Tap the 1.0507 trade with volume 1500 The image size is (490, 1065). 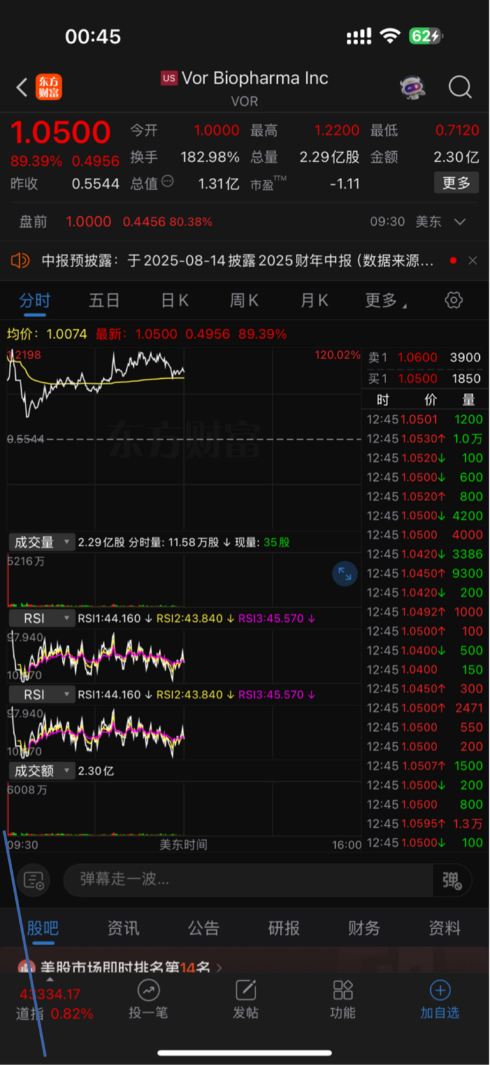424,766
